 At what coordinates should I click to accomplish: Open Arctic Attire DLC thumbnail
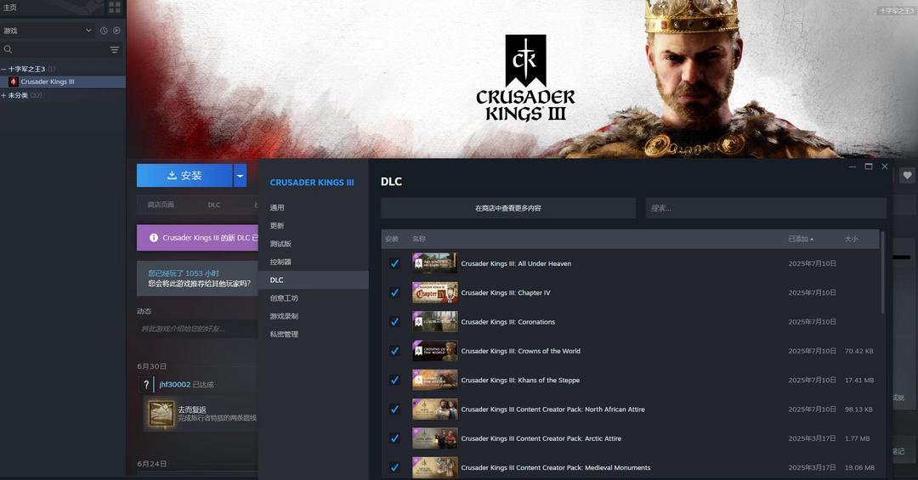tap(434, 438)
